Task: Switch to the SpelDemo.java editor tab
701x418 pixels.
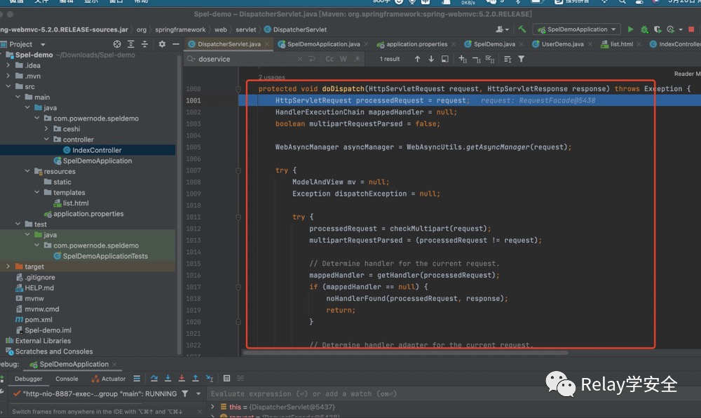Action: [x=494, y=44]
